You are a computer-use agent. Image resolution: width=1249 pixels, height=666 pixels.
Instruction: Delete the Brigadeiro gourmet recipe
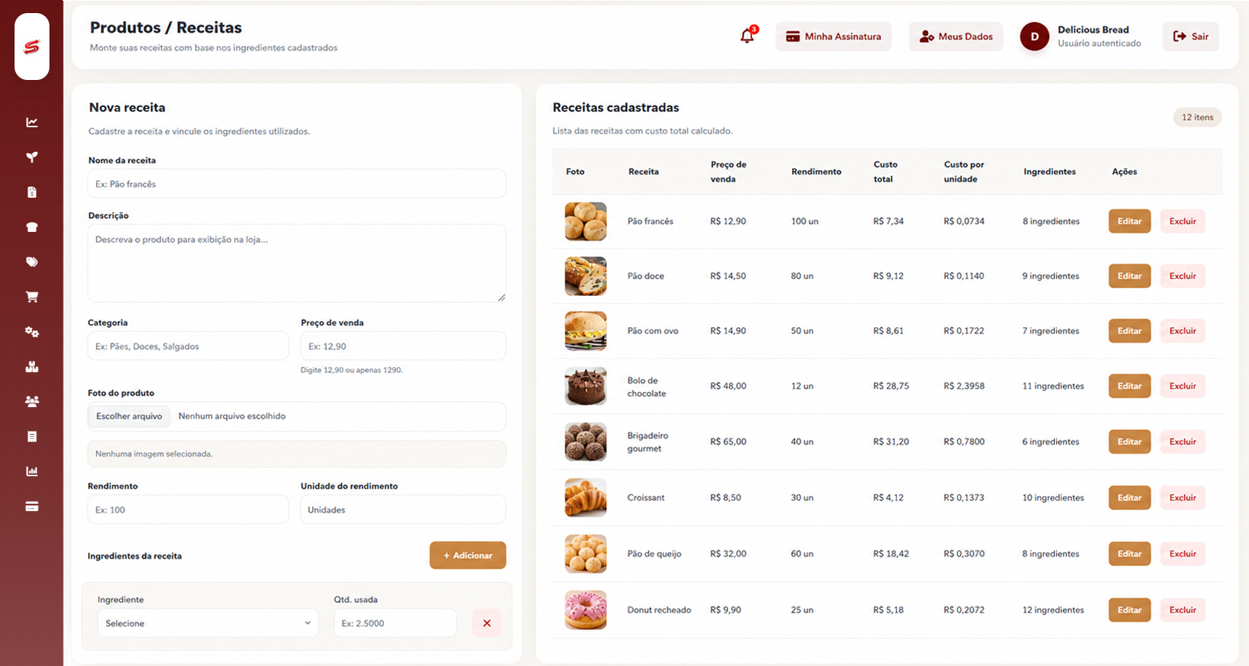1183,441
